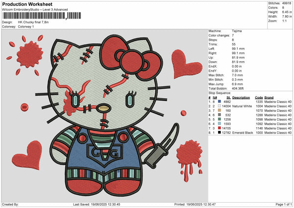294x208 pixels.
Task: Click thread code 1098
Action: 259,119
